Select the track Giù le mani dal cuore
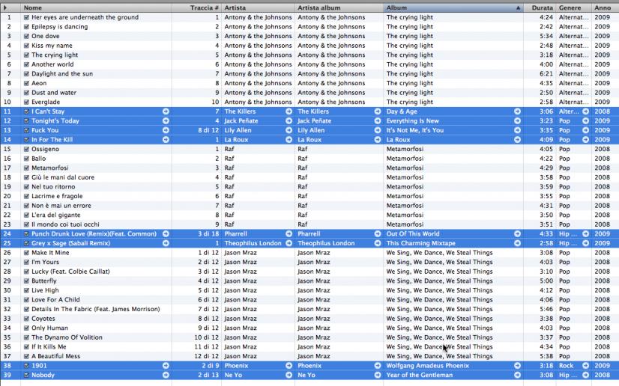The image size is (619, 386). [x=63, y=177]
